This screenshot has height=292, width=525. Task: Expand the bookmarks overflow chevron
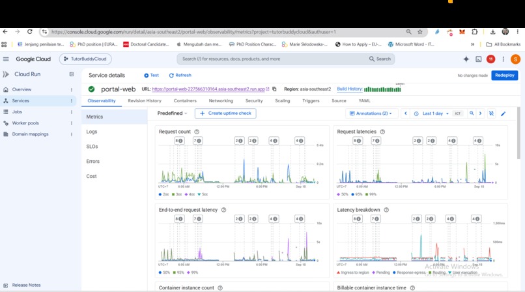point(472,44)
